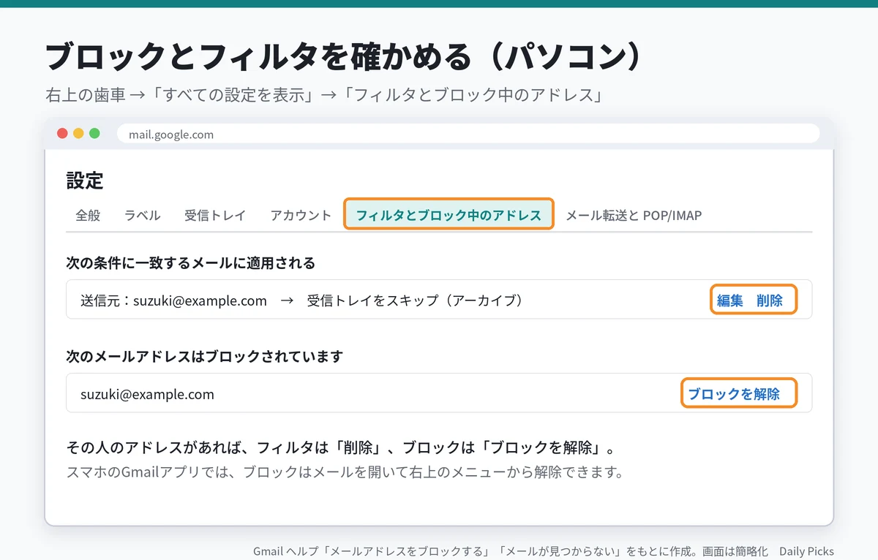Image resolution: width=878 pixels, height=560 pixels.
Task: Open the 全般 settings tab
Action: point(88,216)
